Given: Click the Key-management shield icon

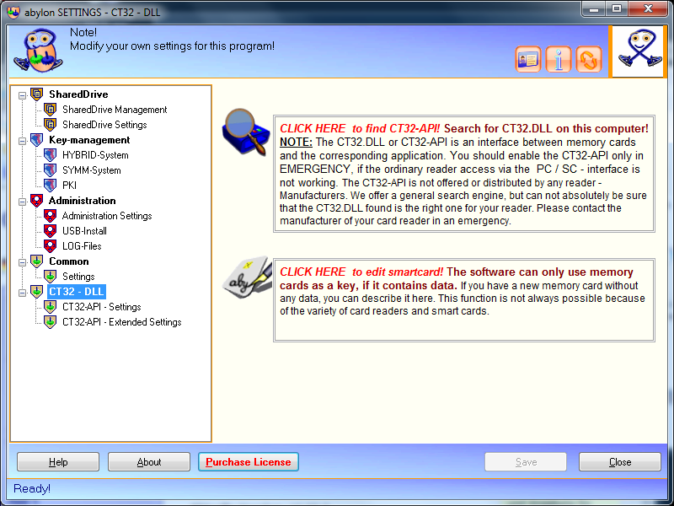Looking at the screenshot, I should [36, 140].
